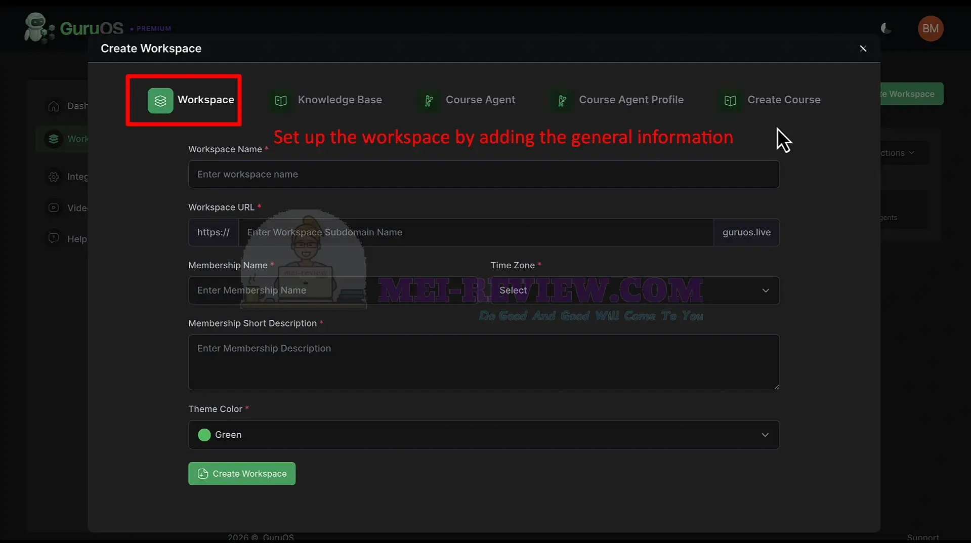971x543 pixels.
Task: Click the Membership Name input field
Action: click(333, 290)
